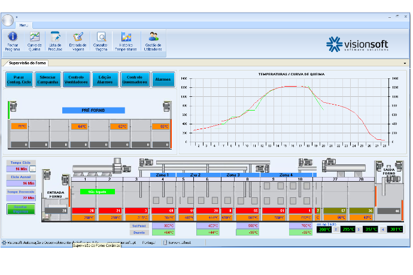The height and width of the screenshot is (275, 413).
Task: Click the green Aceitar Vagonas button
Action: tap(21, 209)
